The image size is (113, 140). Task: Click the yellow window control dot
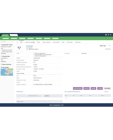point(106,35)
